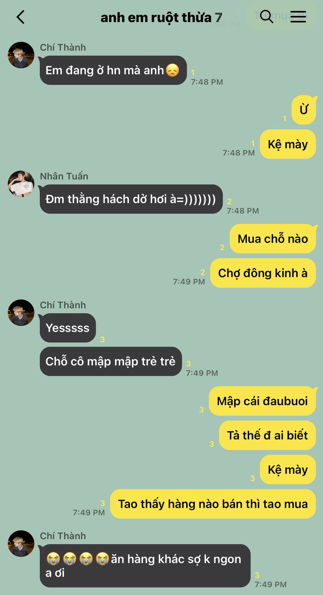This screenshot has width=323, height=595.
Task: Open the hamburger menu icon
Action: 298,16
